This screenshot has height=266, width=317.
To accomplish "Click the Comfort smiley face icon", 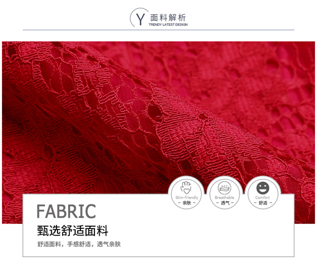I will point(263,188).
